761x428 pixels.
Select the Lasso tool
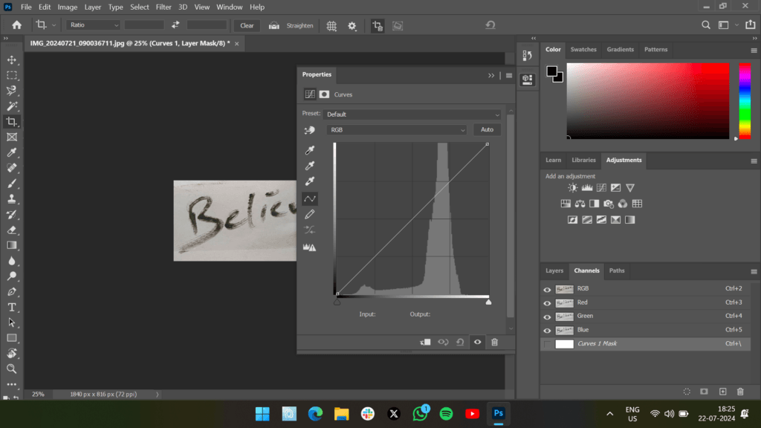[x=12, y=91]
